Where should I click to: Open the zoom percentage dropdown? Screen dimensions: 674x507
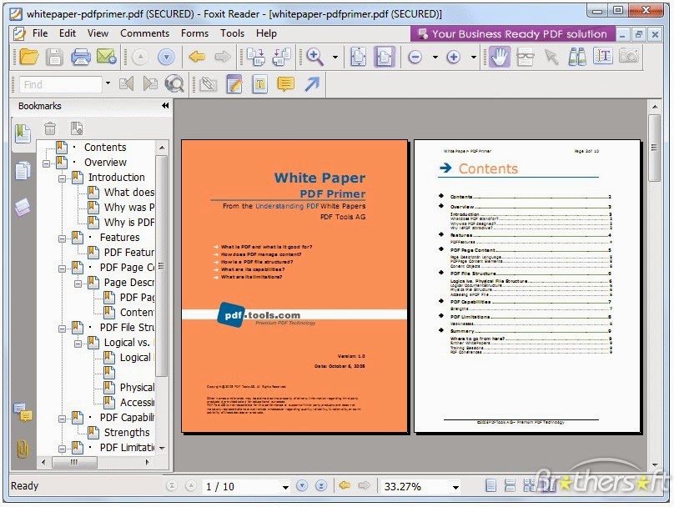(455, 487)
